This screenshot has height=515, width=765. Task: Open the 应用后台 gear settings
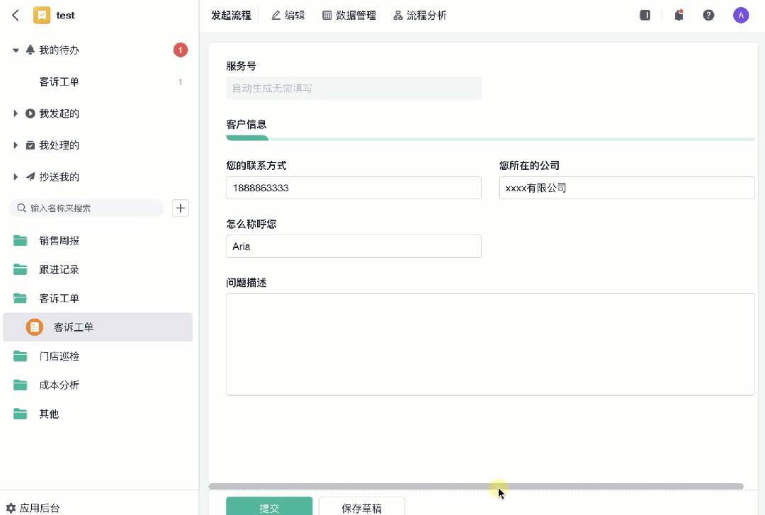(x=33, y=508)
